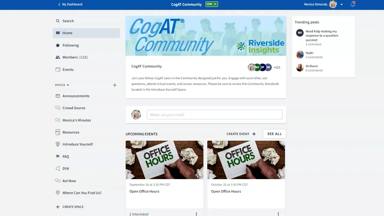The height and width of the screenshot is (216, 384).
Task: Click the Introduce Yourself podcast icon
Action: [58, 144]
